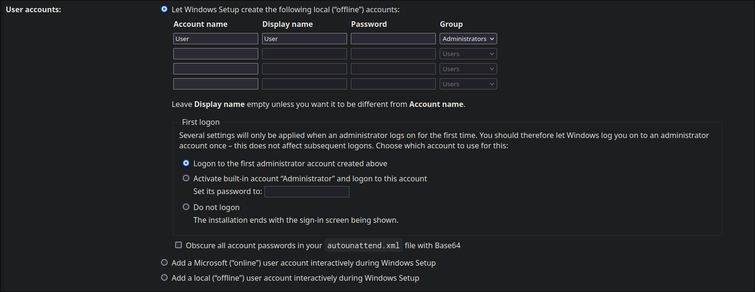Open the Group dropdown showing Administrators
The width and height of the screenshot is (755, 292).
[467, 38]
